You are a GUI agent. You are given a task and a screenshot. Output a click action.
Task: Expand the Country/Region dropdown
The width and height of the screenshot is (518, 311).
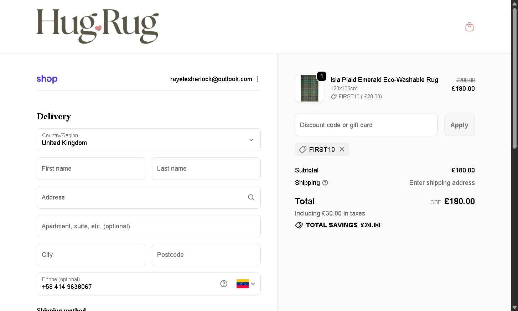149,140
